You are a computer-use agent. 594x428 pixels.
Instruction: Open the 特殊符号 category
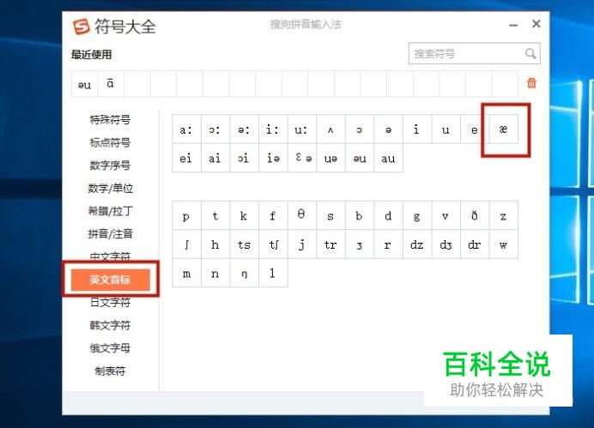tap(110, 120)
